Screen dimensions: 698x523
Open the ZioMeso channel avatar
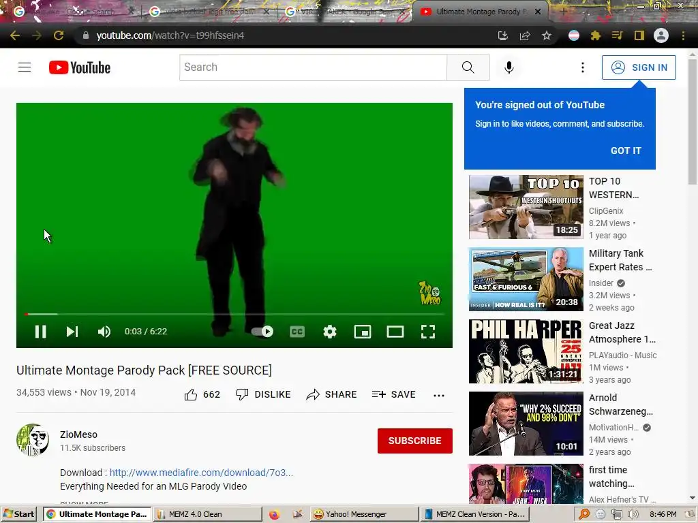[33, 440]
